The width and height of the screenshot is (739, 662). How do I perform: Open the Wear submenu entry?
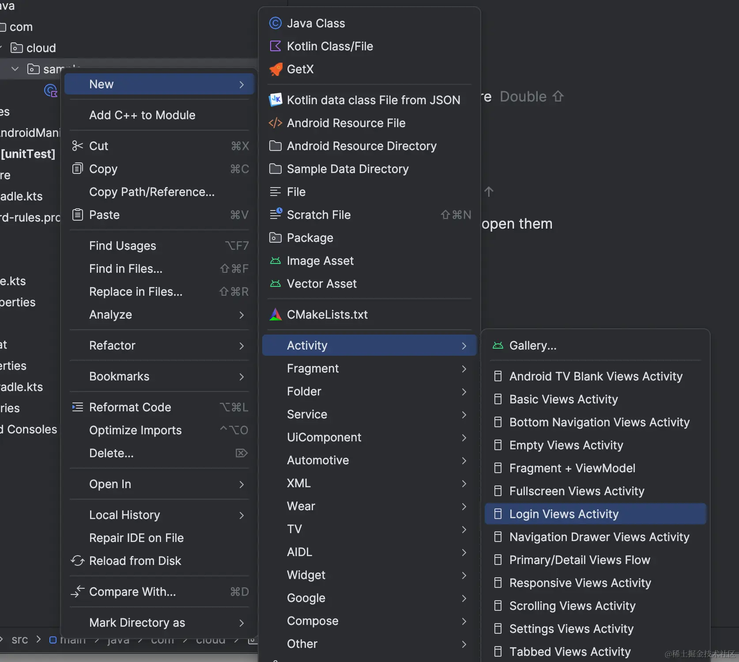pyautogui.click(x=369, y=506)
